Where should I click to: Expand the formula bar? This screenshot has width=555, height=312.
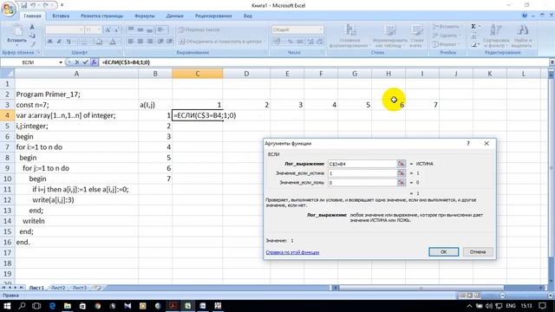click(x=552, y=62)
